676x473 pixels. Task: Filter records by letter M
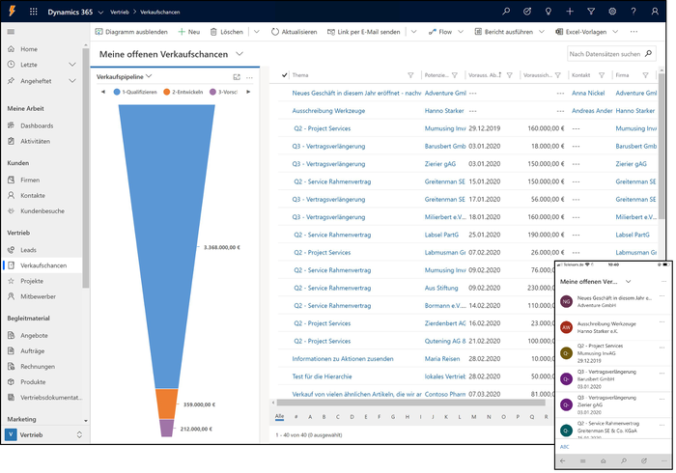tap(474, 417)
